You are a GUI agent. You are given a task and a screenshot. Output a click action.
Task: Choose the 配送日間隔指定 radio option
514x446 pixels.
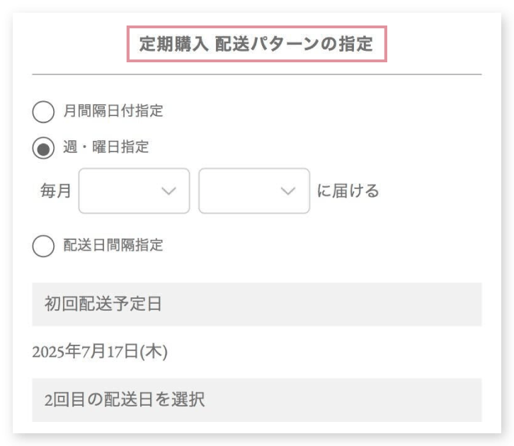(43, 246)
